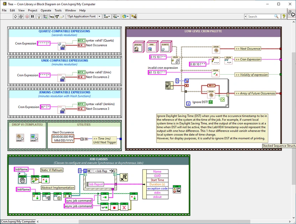Click the syntax valid? (Quartz) indicator
This screenshot has height=224, width=296.
click(82, 40)
